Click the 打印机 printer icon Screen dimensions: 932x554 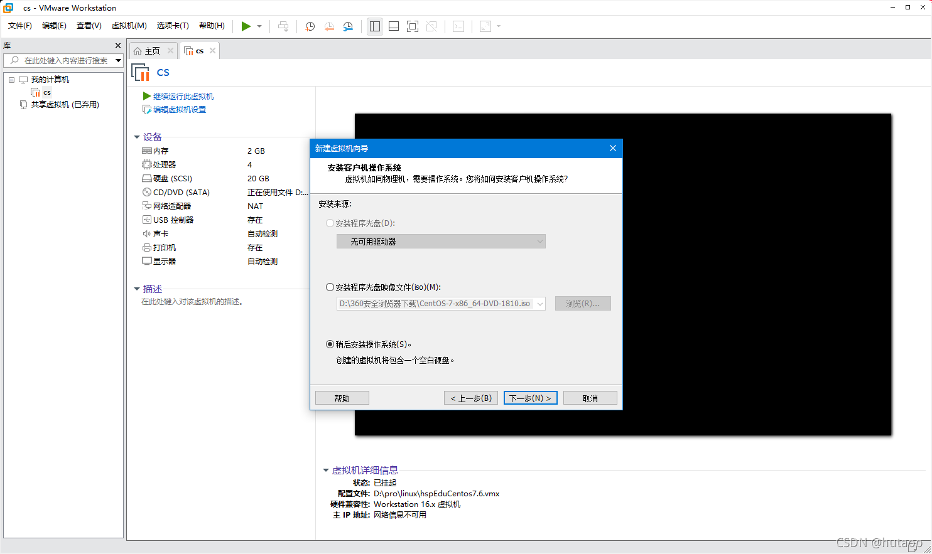[147, 247]
